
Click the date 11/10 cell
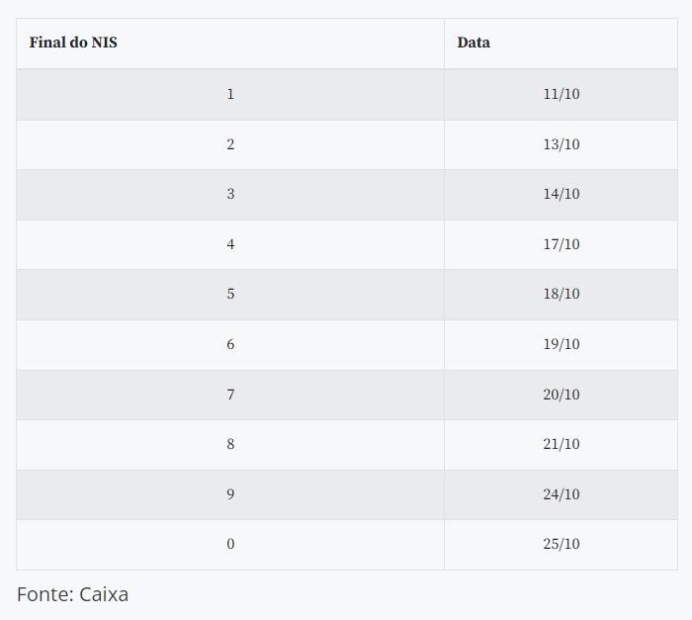561,94
